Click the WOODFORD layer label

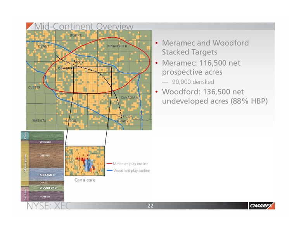48,188
